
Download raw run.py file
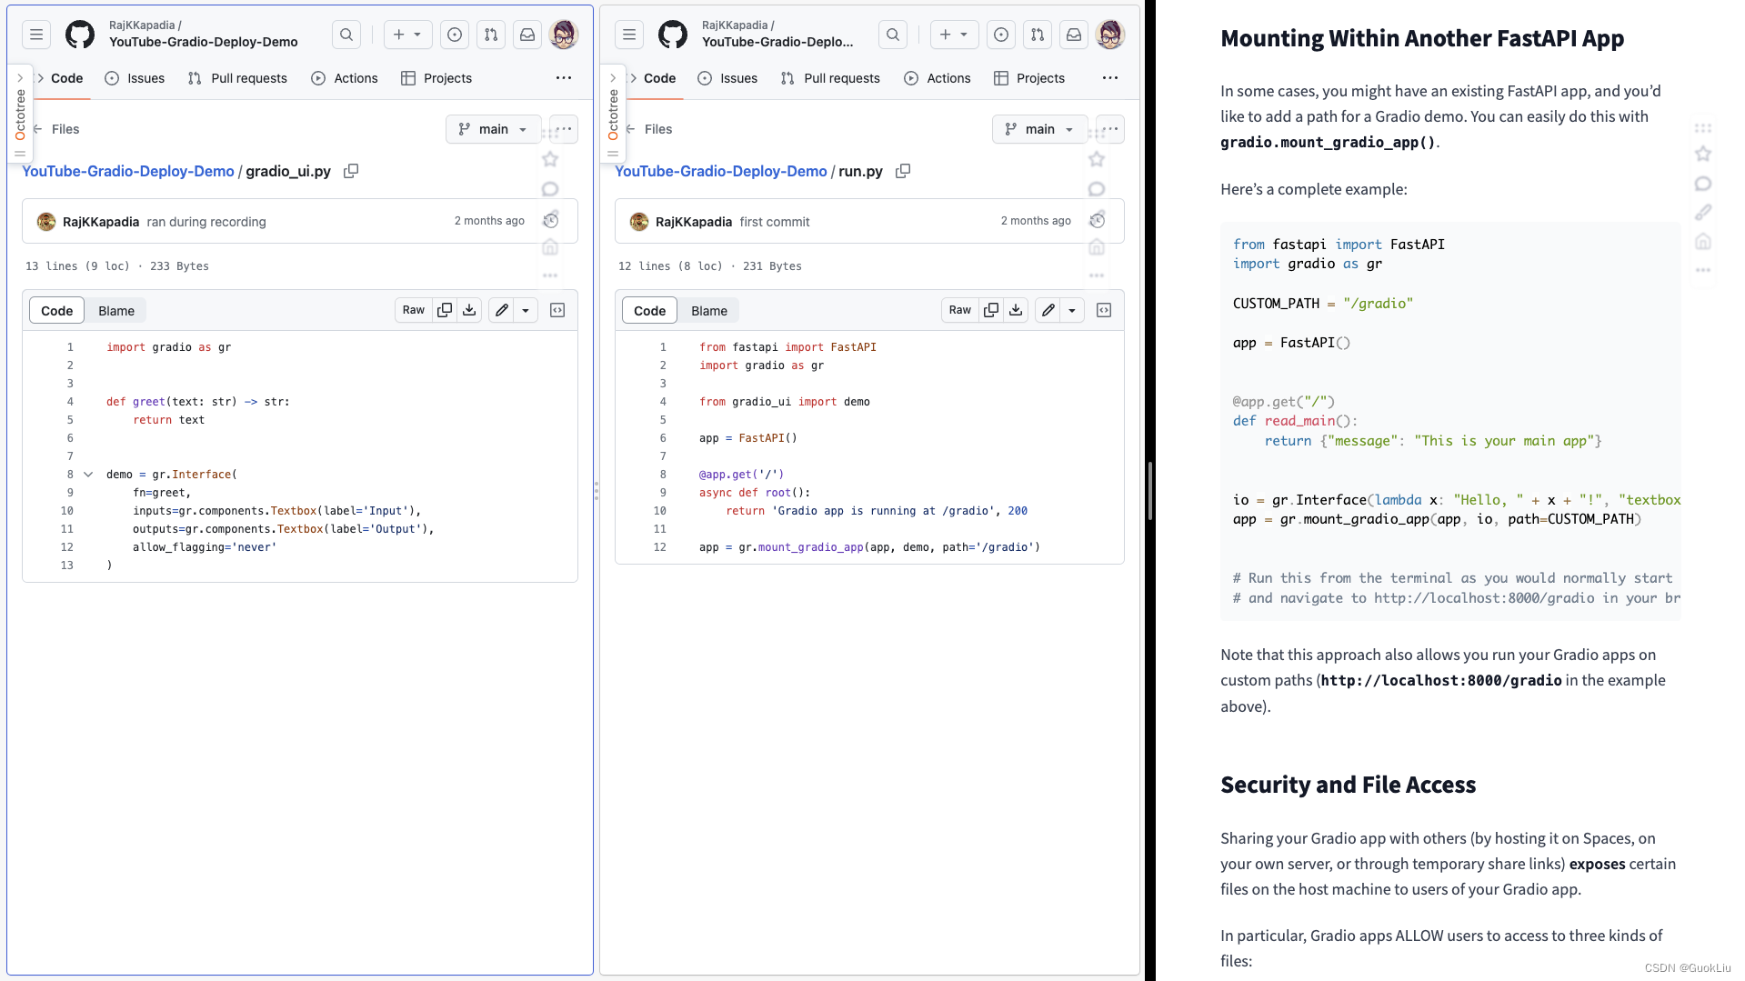pos(1016,310)
